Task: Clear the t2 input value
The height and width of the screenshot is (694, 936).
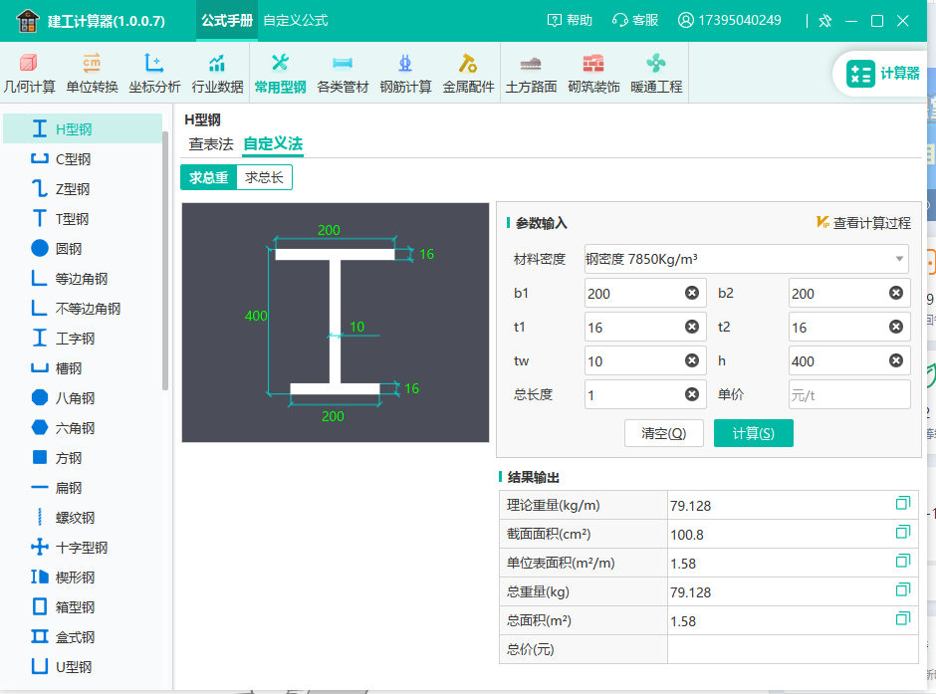Action: point(896,327)
